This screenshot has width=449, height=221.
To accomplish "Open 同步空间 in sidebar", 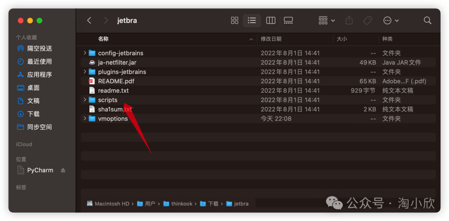I will click(35, 127).
